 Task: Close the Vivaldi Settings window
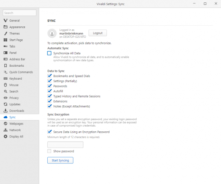click(x=216, y=3)
